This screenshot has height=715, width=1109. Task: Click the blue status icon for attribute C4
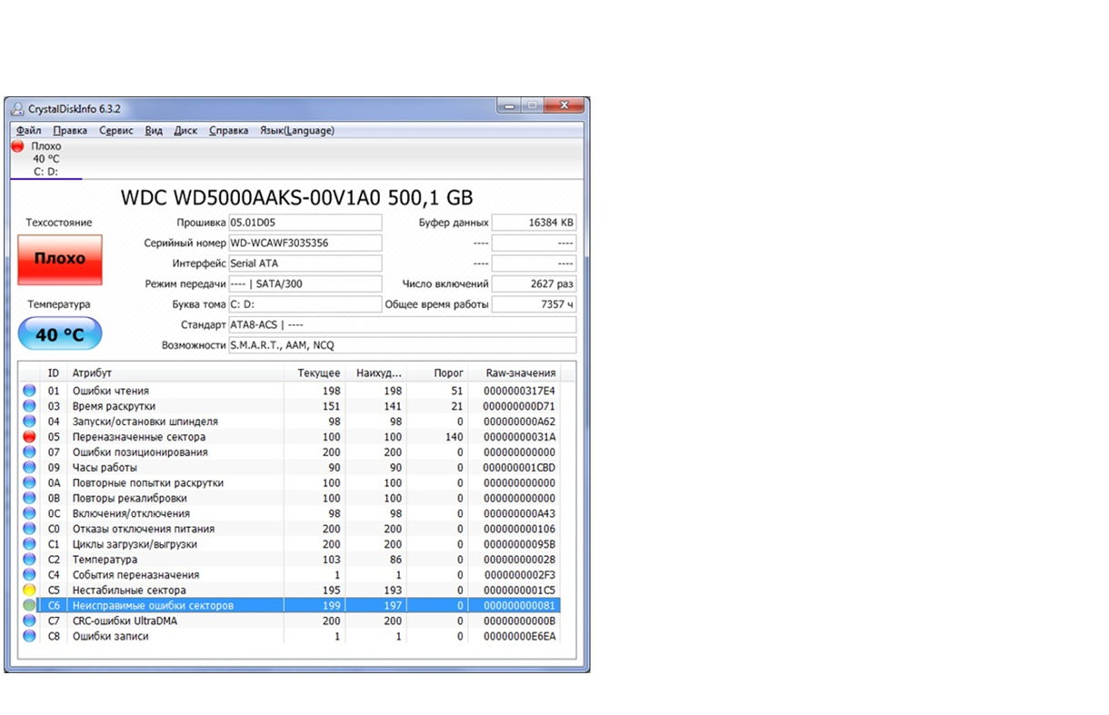click(29, 575)
